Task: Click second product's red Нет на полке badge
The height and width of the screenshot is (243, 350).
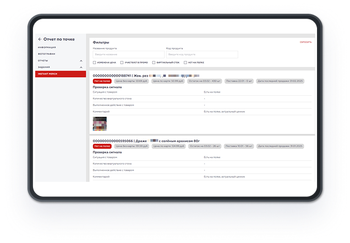Action: (x=102, y=146)
